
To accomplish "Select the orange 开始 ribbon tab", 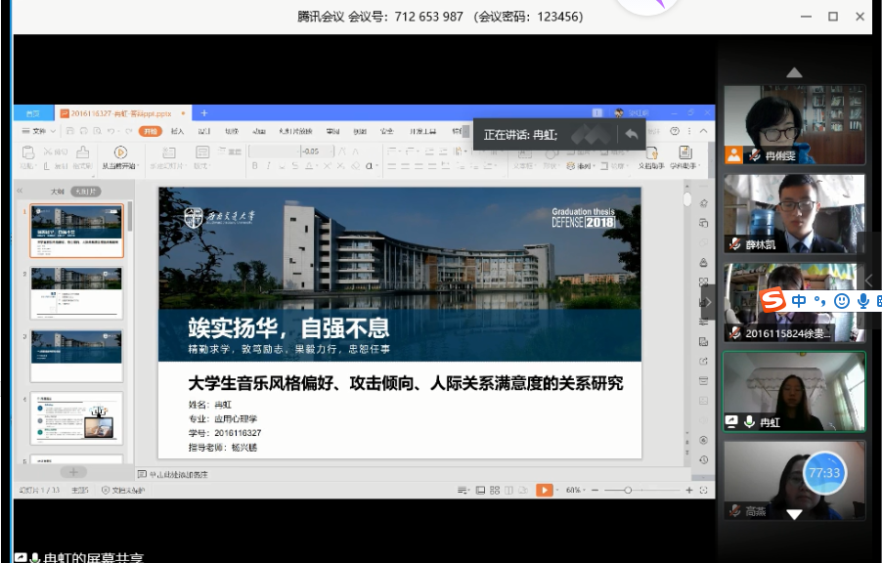I will pos(150,131).
